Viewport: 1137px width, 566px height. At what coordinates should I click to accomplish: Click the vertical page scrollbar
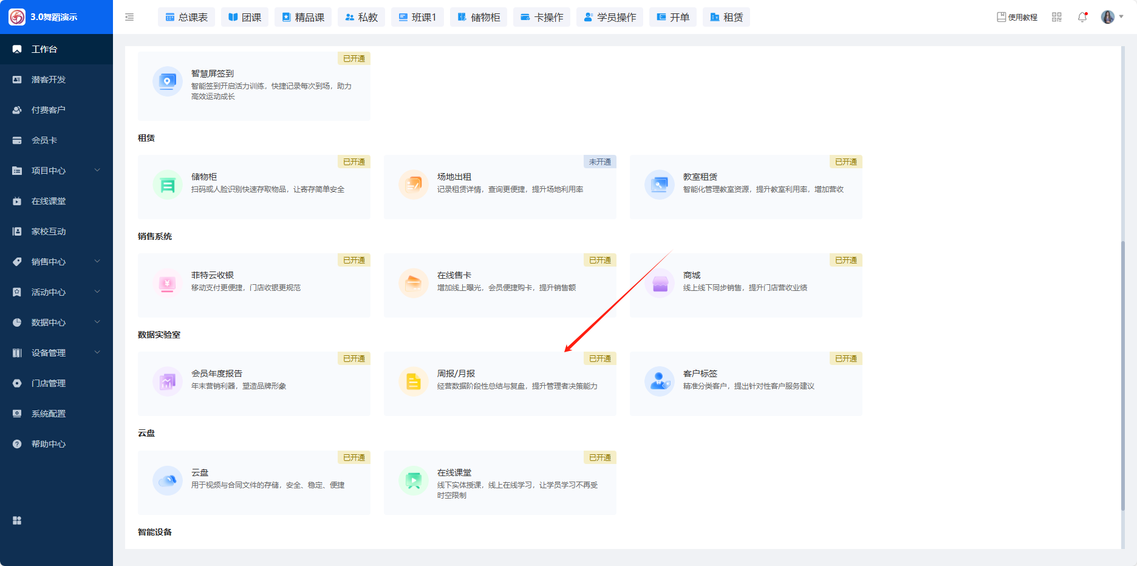tap(1123, 375)
